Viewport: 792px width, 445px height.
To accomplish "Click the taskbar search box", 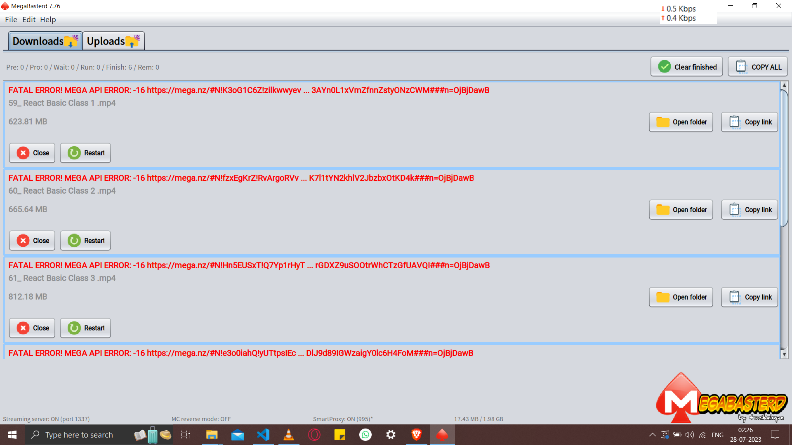I will (x=79, y=435).
